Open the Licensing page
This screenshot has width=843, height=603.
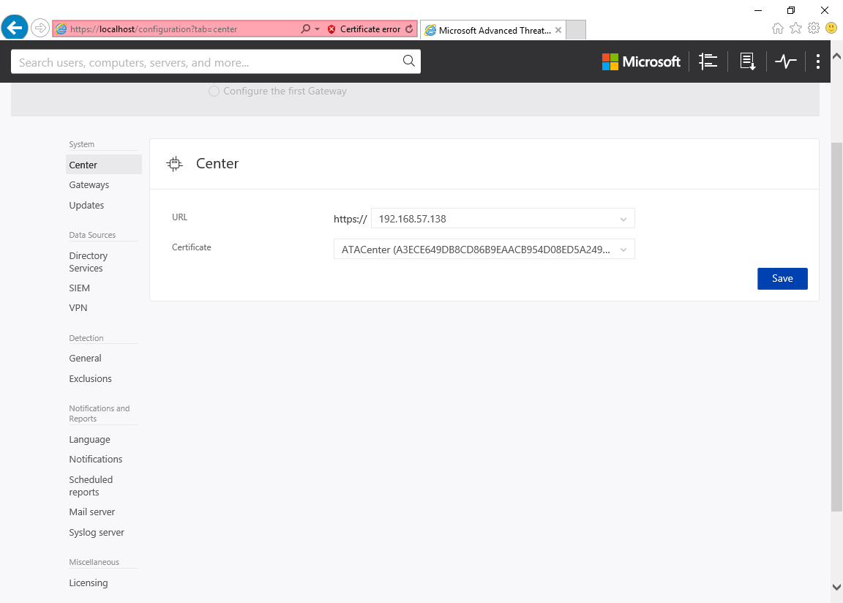click(88, 583)
